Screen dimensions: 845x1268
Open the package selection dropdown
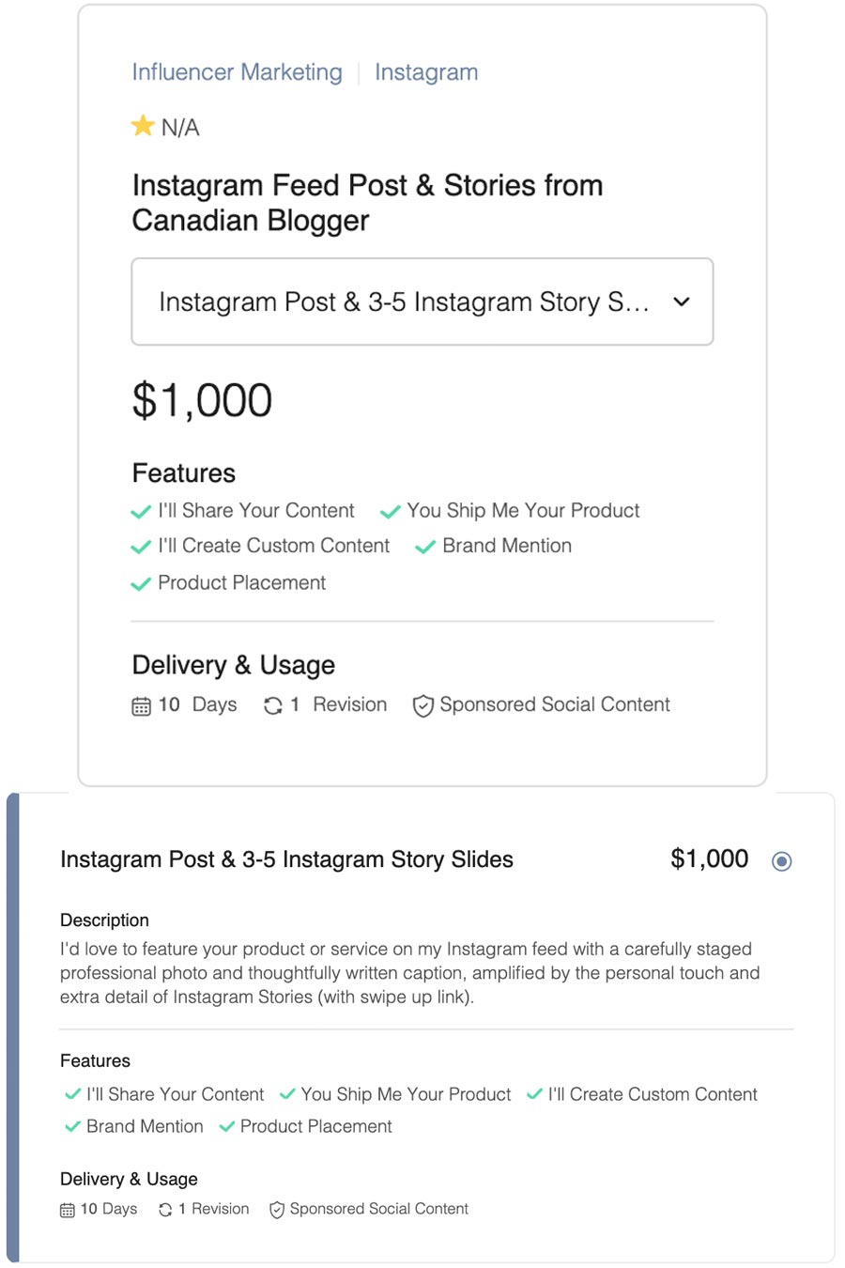coord(422,302)
